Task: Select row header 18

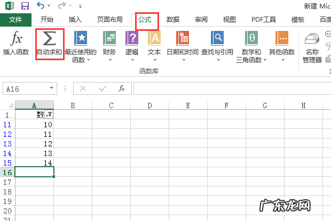Action: pyautogui.click(x=7, y=192)
